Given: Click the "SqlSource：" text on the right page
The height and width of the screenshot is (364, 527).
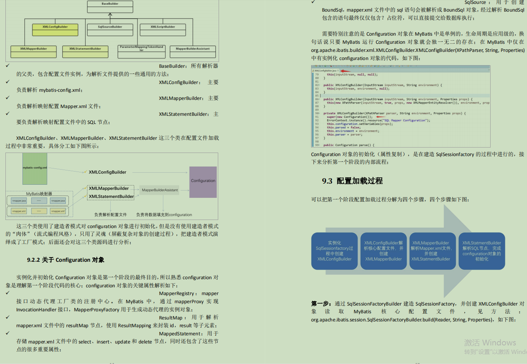Looking at the screenshot, I should 477,2.
